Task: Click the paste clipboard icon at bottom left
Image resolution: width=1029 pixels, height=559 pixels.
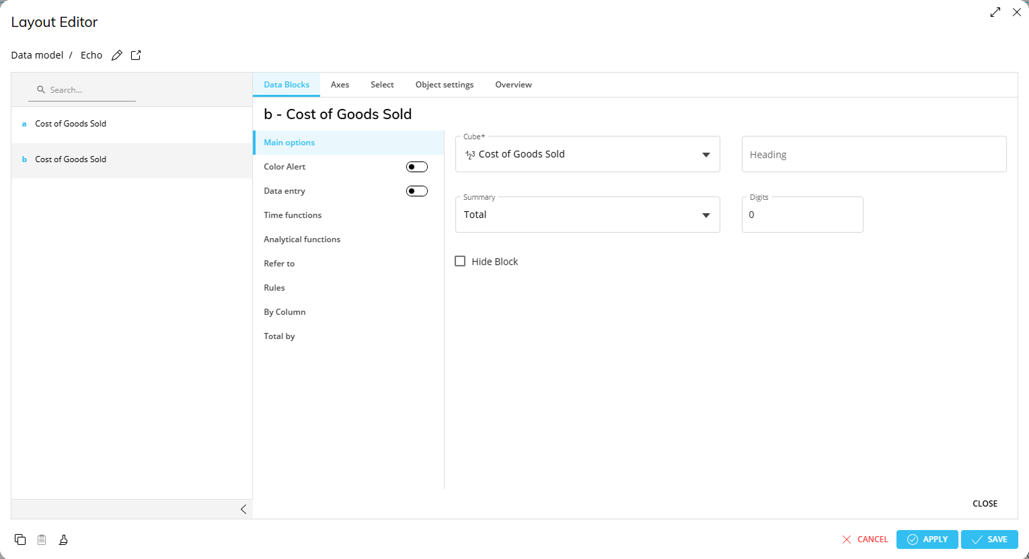Action: [x=42, y=539]
